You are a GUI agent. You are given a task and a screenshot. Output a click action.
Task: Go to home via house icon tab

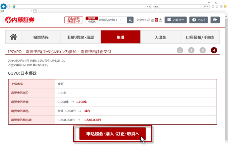pos(13,37)
